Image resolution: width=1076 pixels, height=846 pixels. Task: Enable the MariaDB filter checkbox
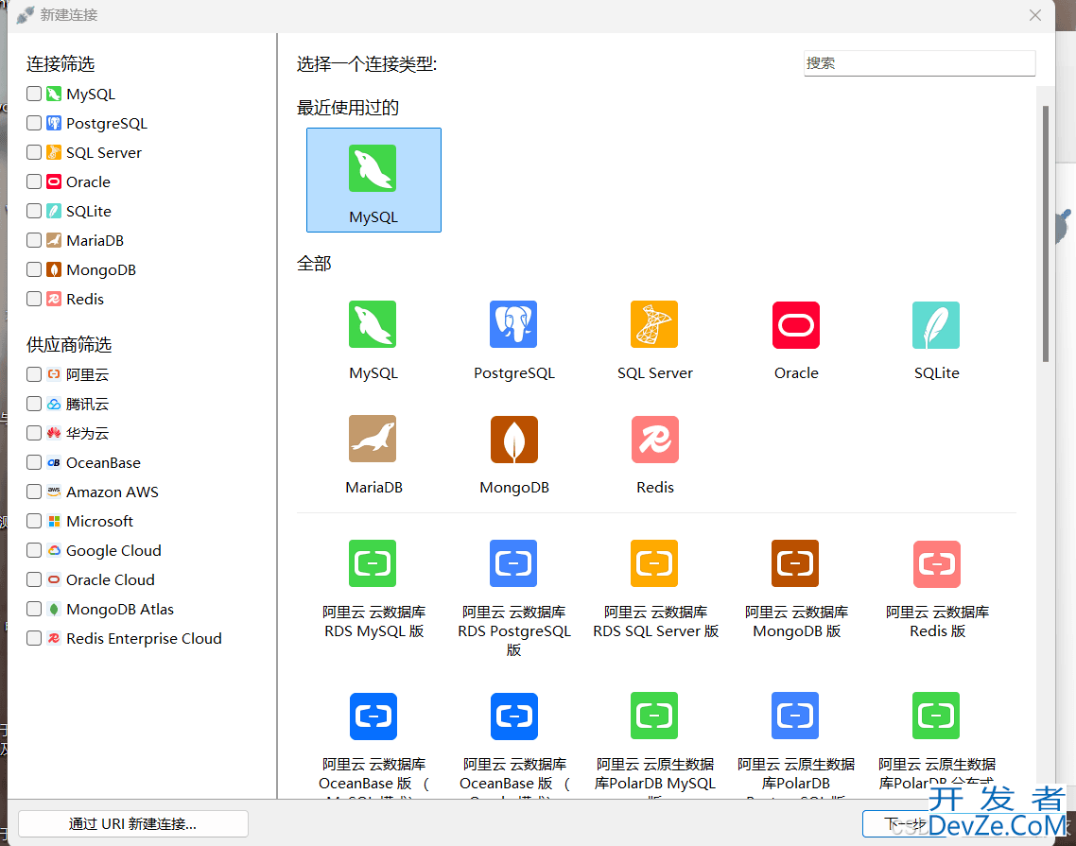(34, 240)
